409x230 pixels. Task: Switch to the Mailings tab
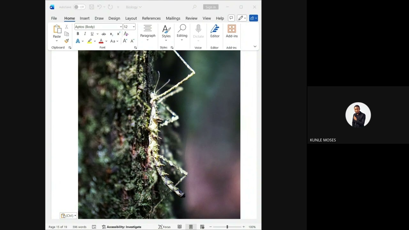click(x=173, y=18)
